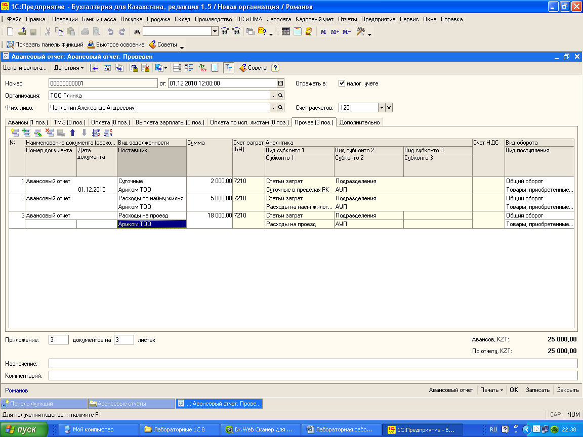Viewport: 583px width, 437px height.
Task: Click the document help question mark button
Action: [275, 68]
